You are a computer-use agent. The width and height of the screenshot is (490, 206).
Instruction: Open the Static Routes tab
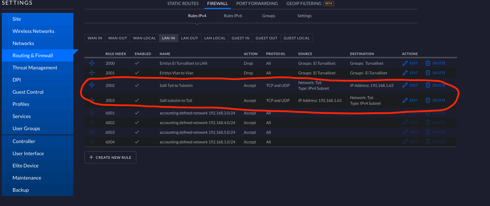coord(183,4)
